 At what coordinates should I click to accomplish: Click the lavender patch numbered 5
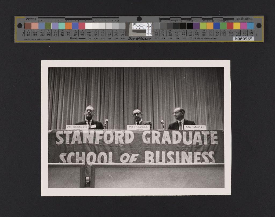pos(55,26)
